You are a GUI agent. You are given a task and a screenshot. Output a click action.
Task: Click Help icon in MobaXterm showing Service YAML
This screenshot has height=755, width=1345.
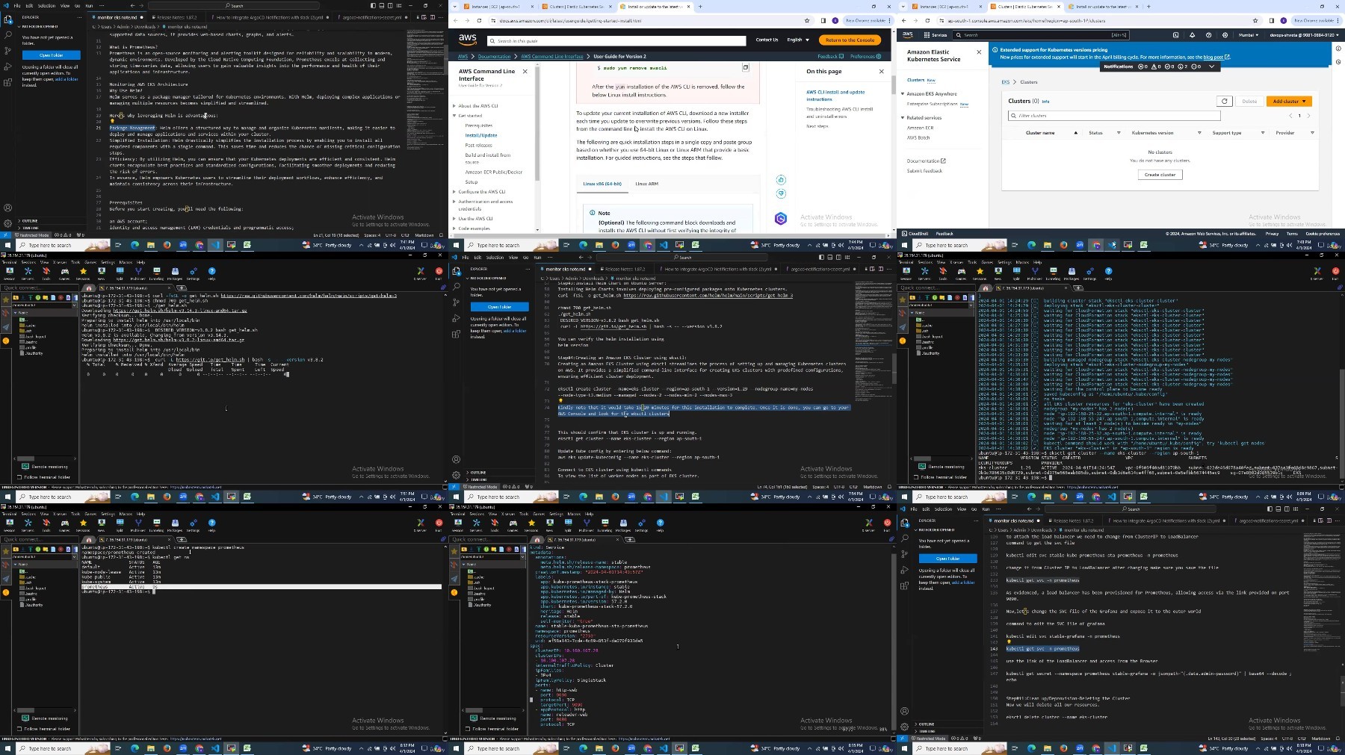point(660,525)
